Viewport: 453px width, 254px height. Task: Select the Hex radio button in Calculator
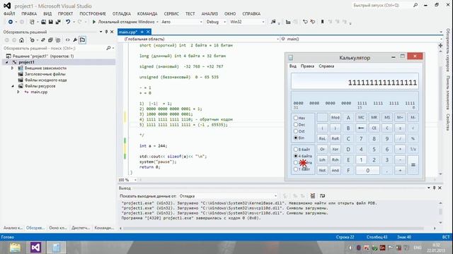(296, 118)
